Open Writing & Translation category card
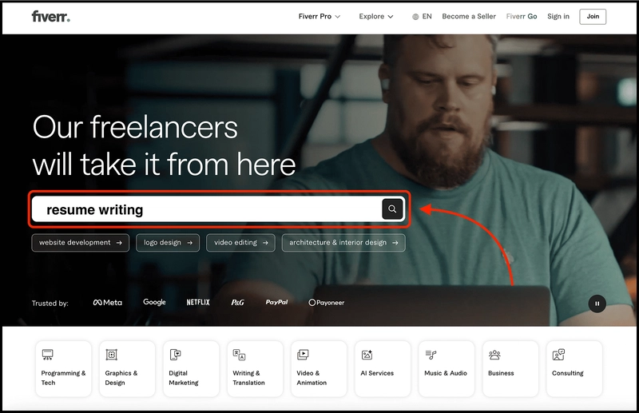The image size is (639, 413). pos(255,368)
